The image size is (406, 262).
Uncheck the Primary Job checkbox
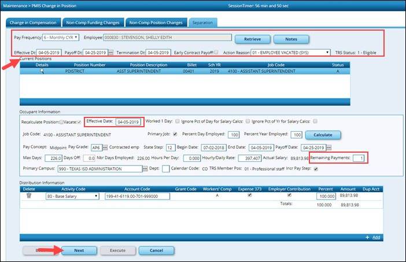175,135
